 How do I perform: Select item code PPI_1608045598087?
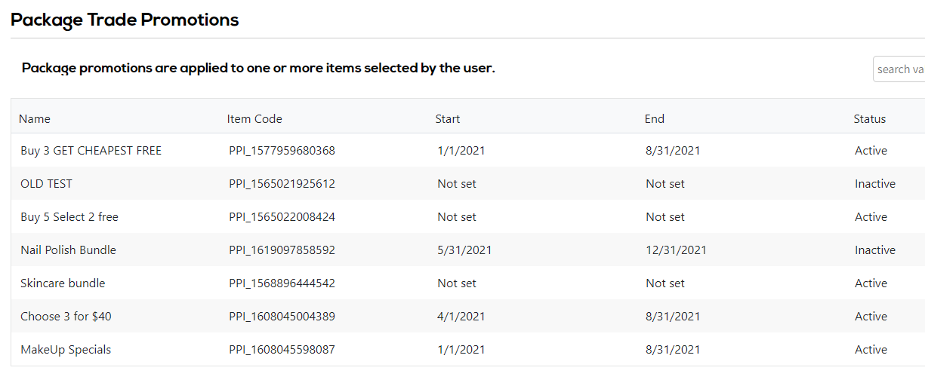click(x=282, y=349)
